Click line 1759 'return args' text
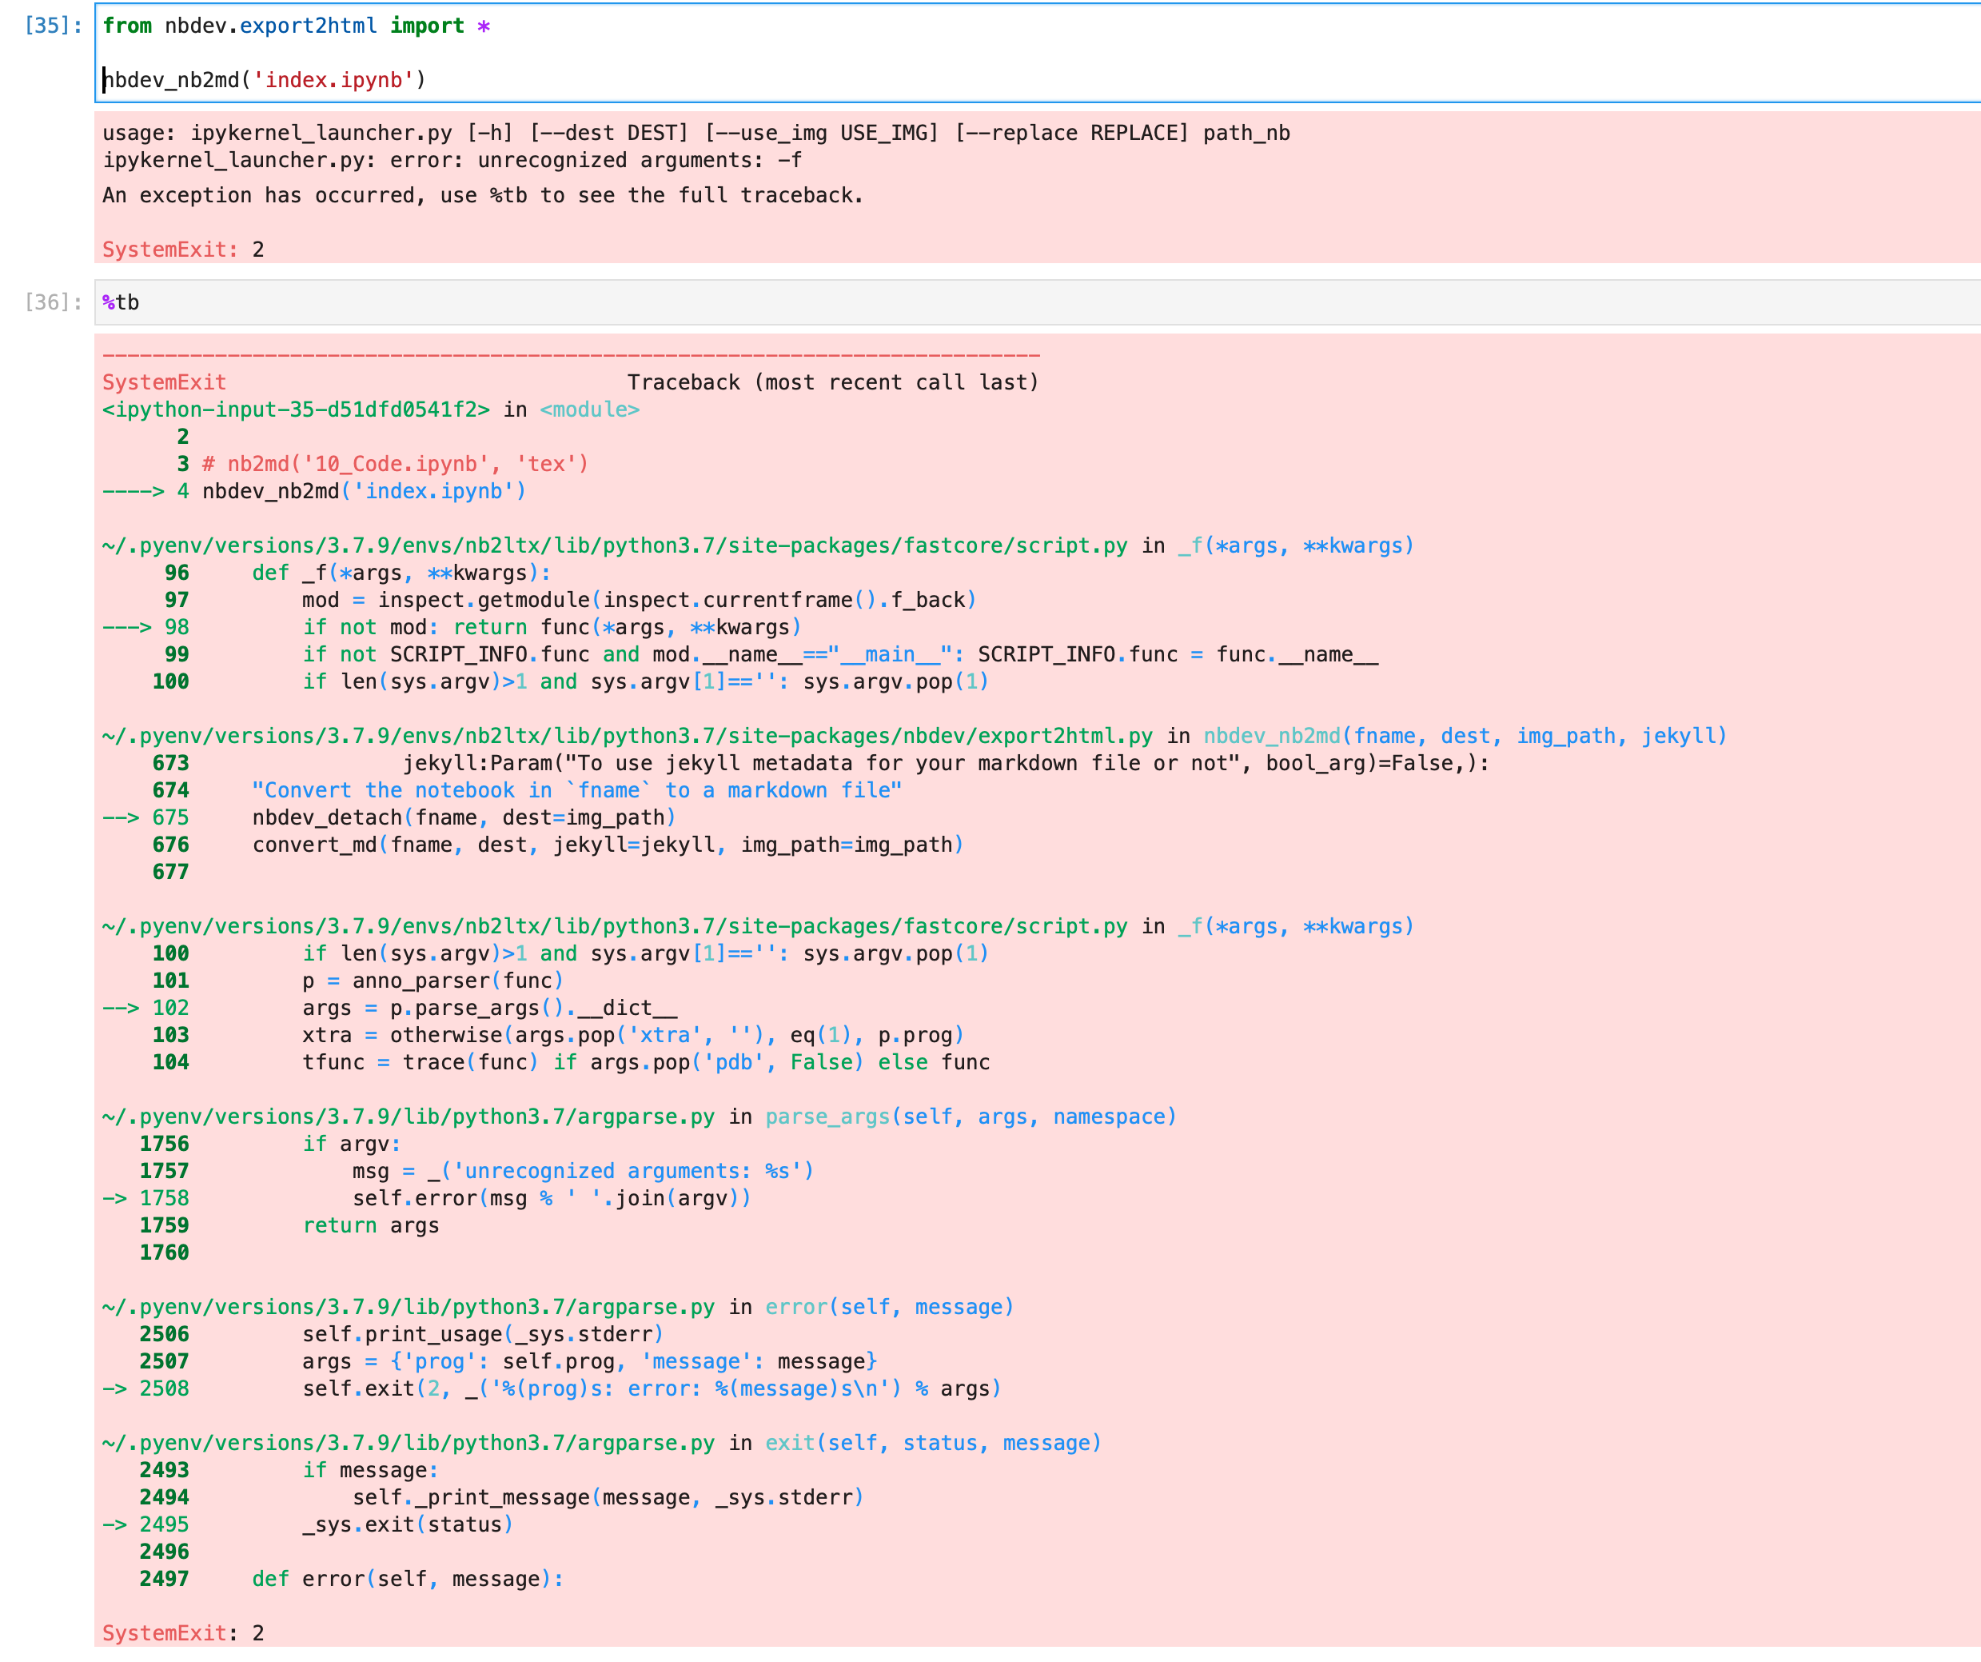The width and height of the screenshot is (1981, 1662). 371,1227
